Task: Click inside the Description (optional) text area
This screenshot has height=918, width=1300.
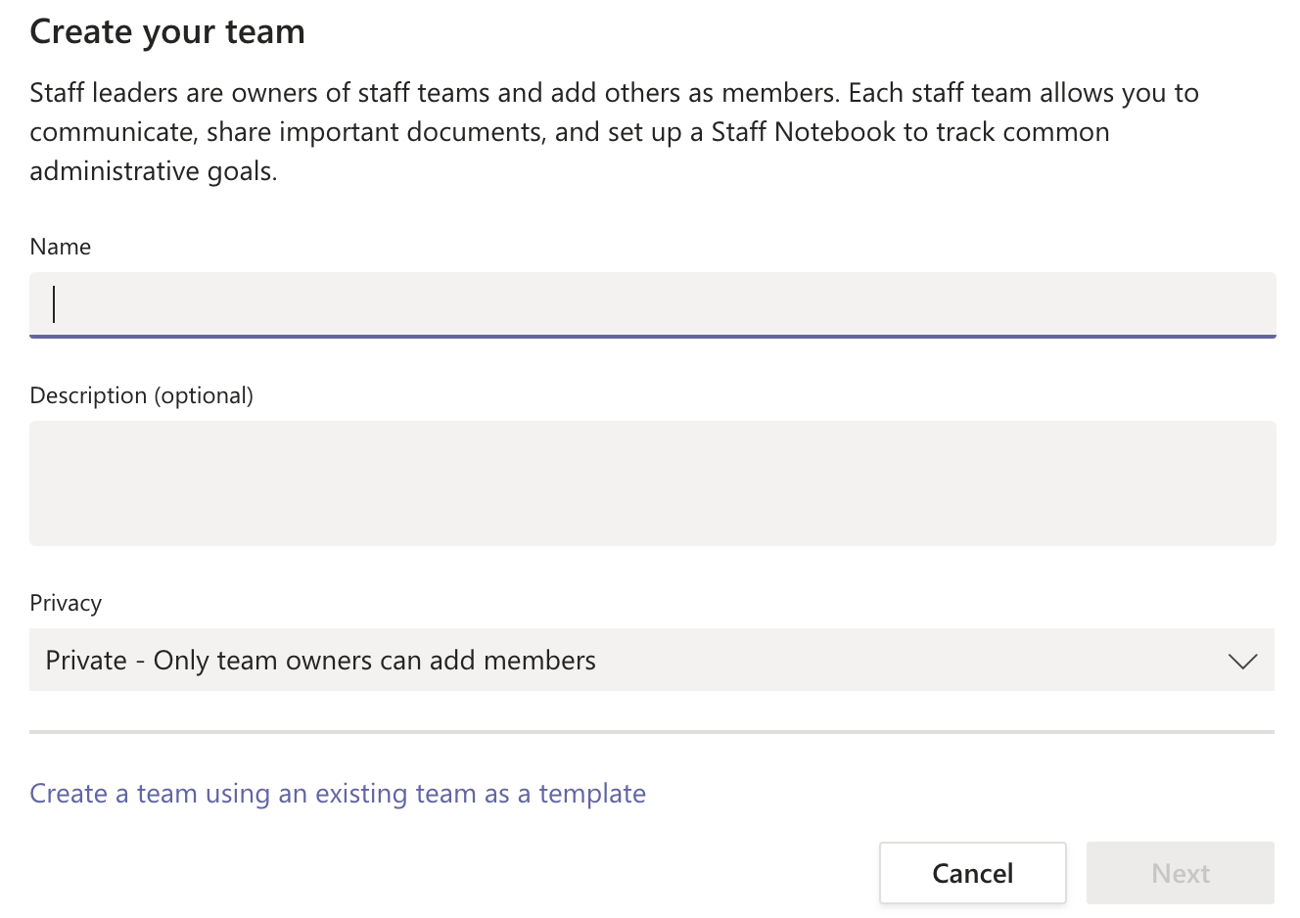Action: pos(653,483)
